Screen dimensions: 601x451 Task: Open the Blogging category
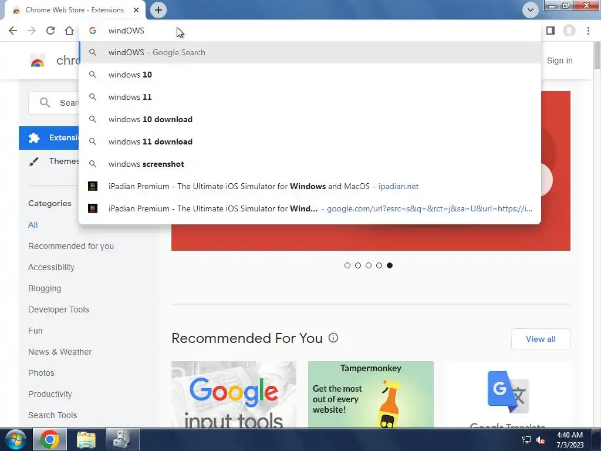45,288
